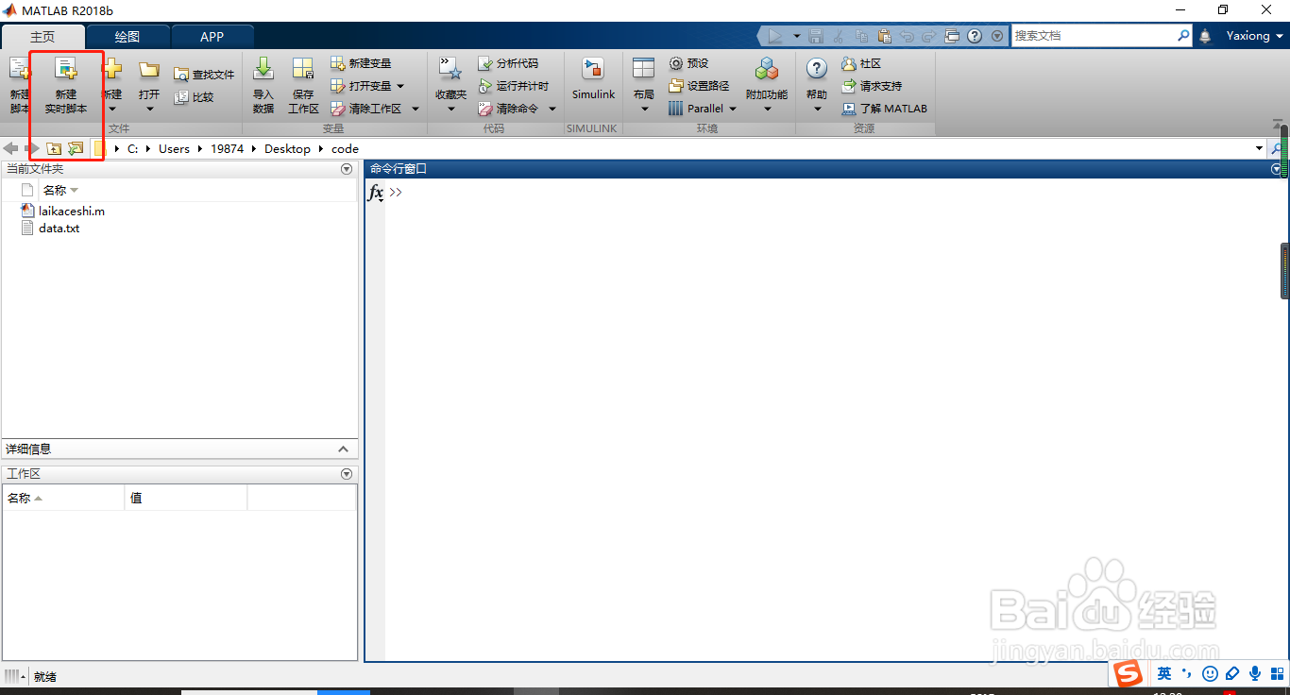Save the workspace with 保存工作区
Image resolution: width=1290 pixels, height=695 pixels.
[x=303, y=85]
